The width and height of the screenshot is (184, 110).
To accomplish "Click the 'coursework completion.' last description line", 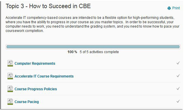I will coord(25,31).
